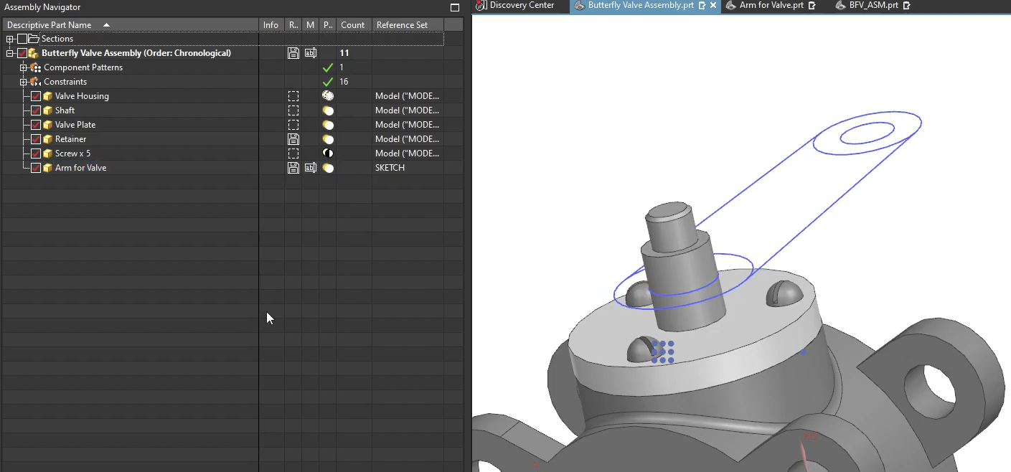This screenshot has height=472, width=1011.
Task: Select Valve Housing reference set cell
Action: (408, 96)
